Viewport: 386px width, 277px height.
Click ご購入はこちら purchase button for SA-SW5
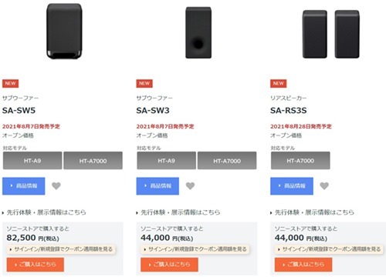pos(36,265)
